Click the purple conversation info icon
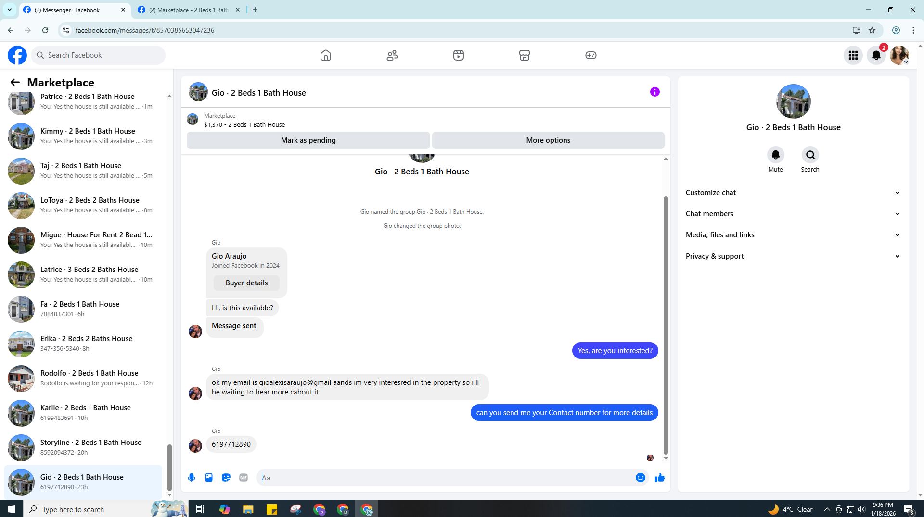Screen dimensions: 924x517 [655, 92]
